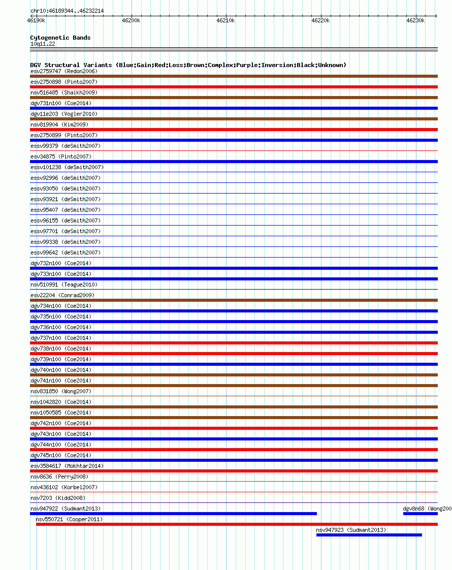The image size is (452, 570).
Task: Open the Cytogenetic Bands track title
Action: (60, 38)
